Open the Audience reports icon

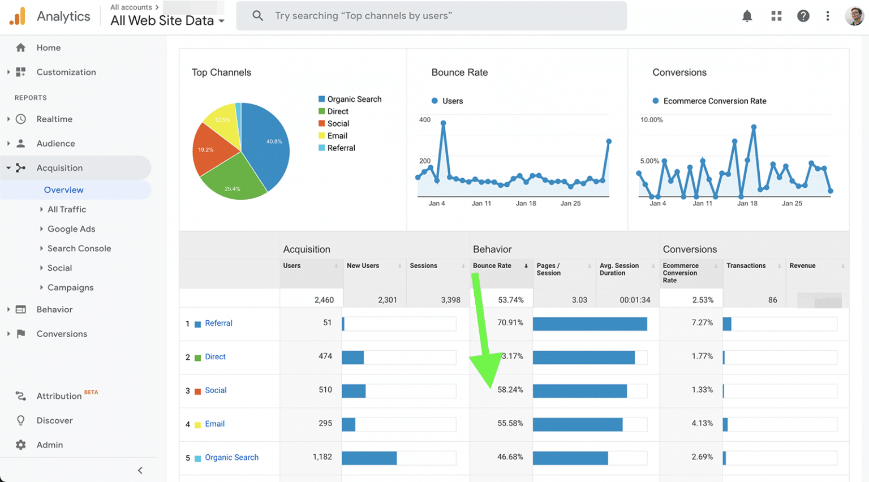pyautogui.click(x=20, y=143)
